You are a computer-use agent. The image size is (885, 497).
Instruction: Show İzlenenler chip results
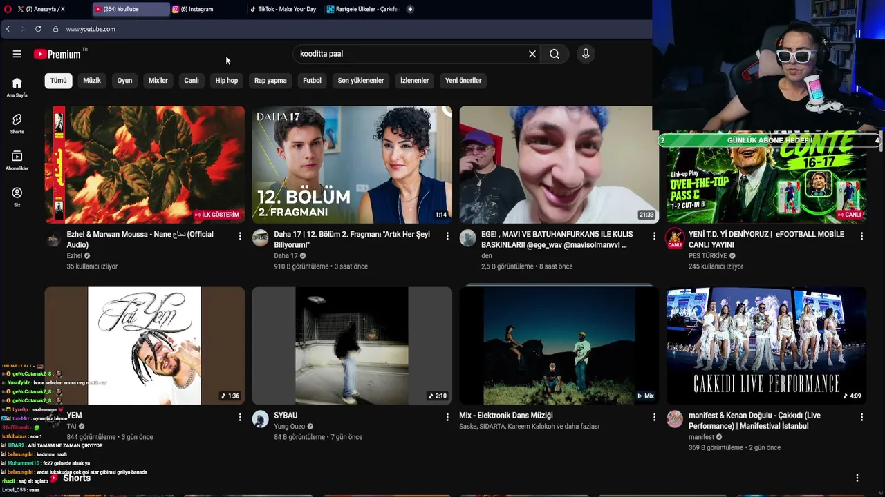(415, 80)
